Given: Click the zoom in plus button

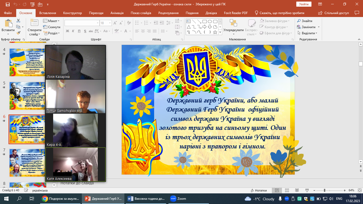Looking at the screenshot, I should click(x=345, y=190).
